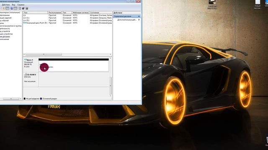Select Служебные программы tree node
The width and height of the screenshot is (268, 150).
[x=5, y=15]
